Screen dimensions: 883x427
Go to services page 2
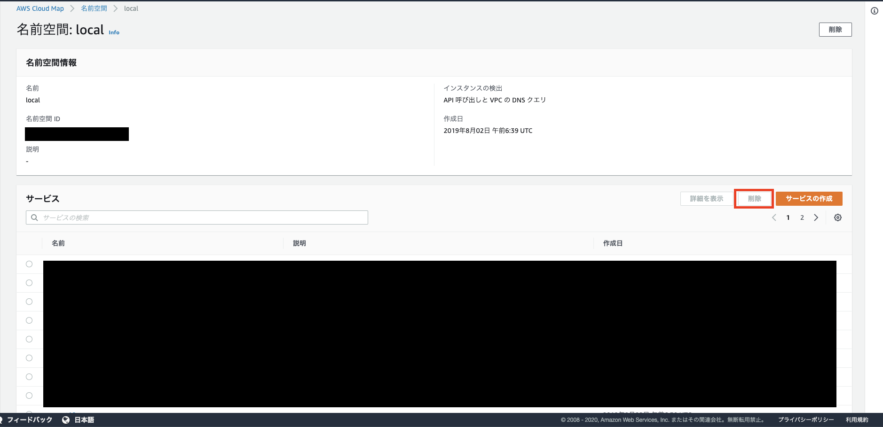point(802,217)
